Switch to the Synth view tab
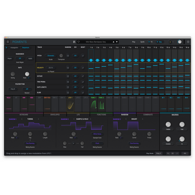This screenshot has width=195, height=195. (x=142, y=42)
